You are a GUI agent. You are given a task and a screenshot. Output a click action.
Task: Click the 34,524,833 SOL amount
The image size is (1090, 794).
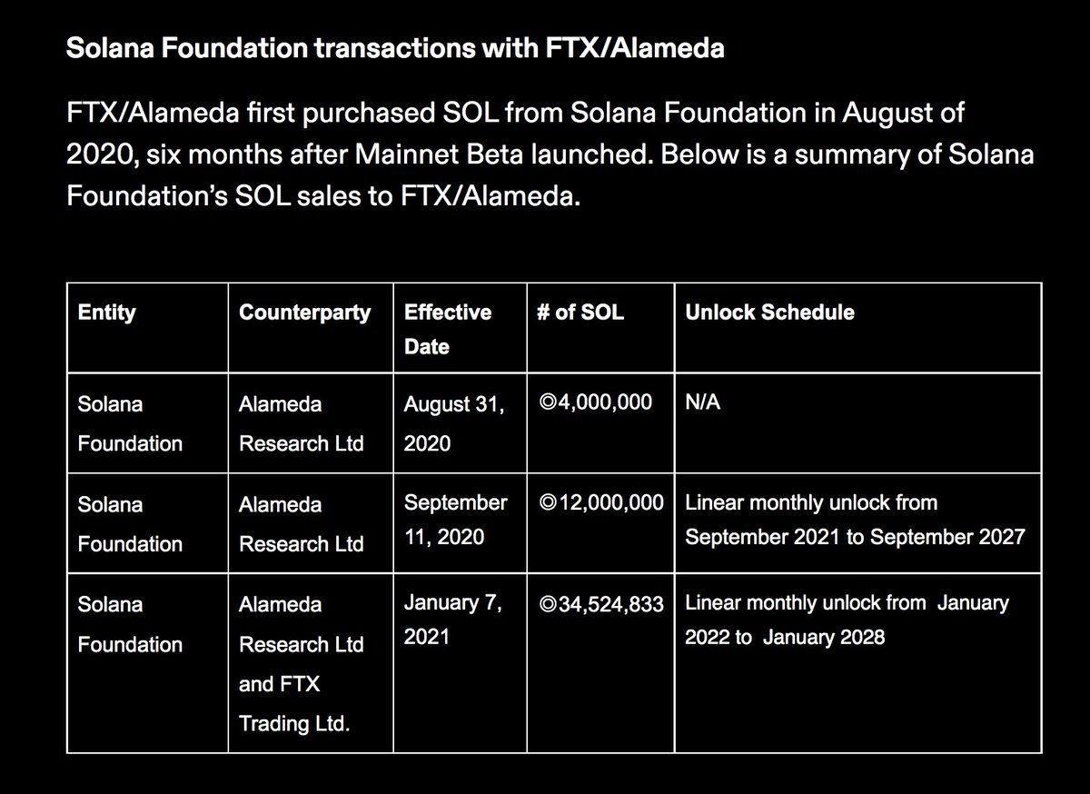pyautogui.click(x=609, y=604)
